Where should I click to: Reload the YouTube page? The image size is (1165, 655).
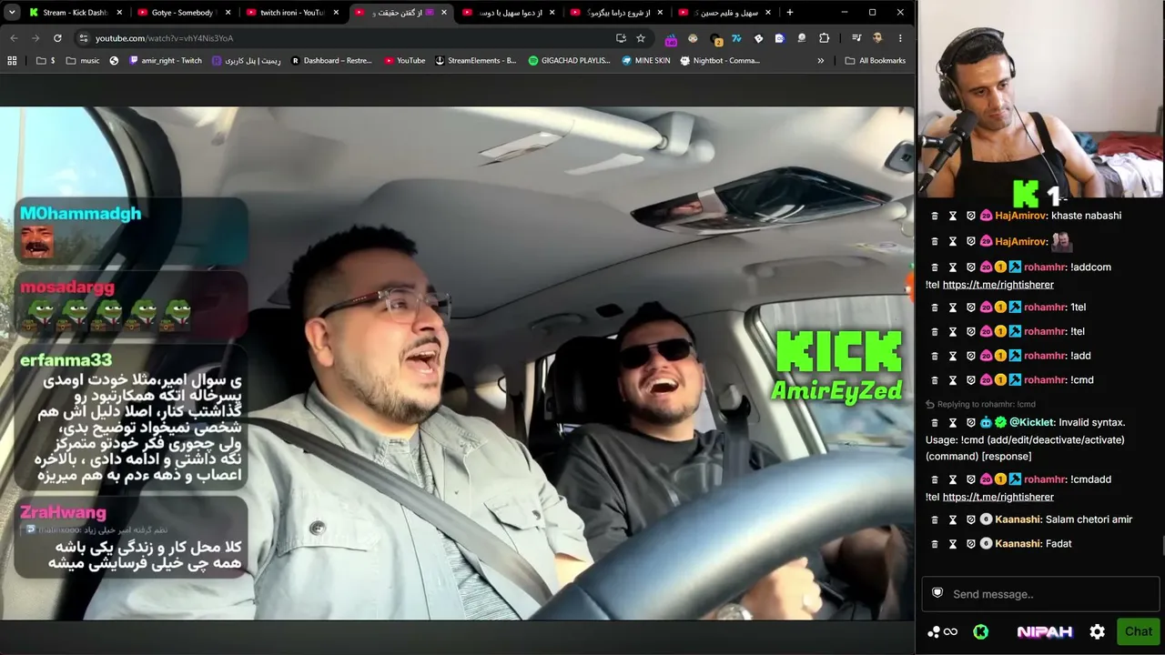point(57,38)
